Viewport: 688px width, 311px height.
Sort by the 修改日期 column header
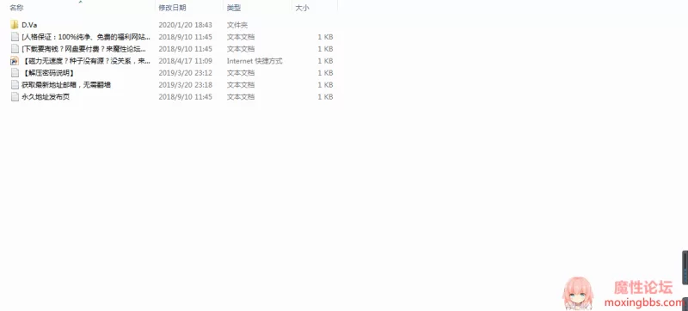click(173, 8)
